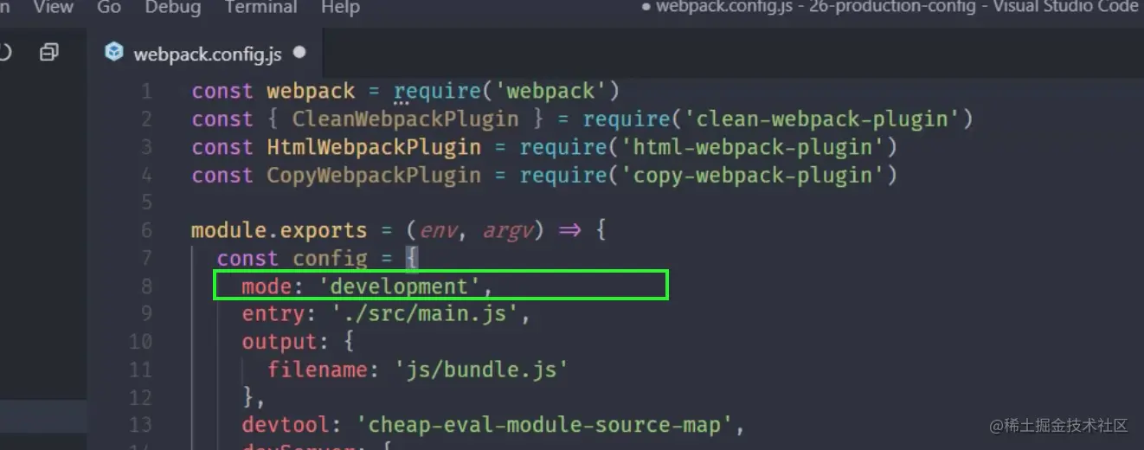Screen dimensions: 1144x450
Task: Click the output property key on line 10
Action: (x=280, y=342)
